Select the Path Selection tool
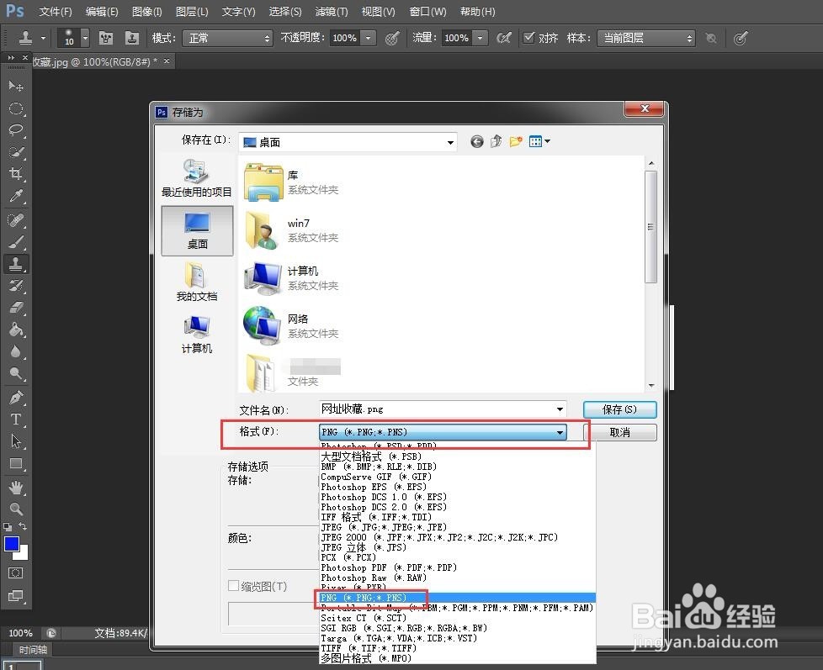823x670 pixels. point(16,441)
